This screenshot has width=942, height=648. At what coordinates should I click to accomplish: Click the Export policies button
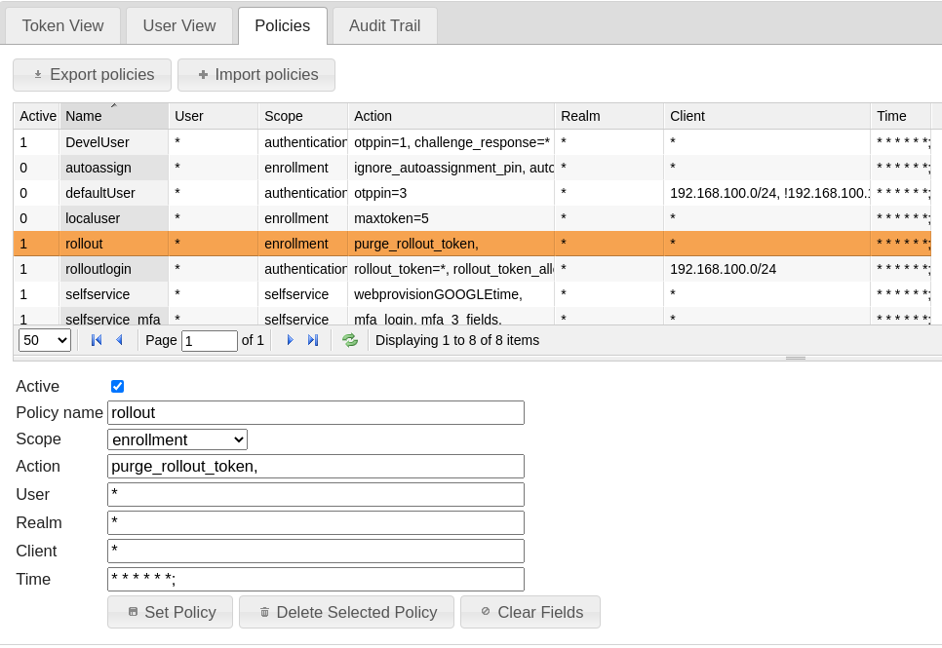coord(92,75)
